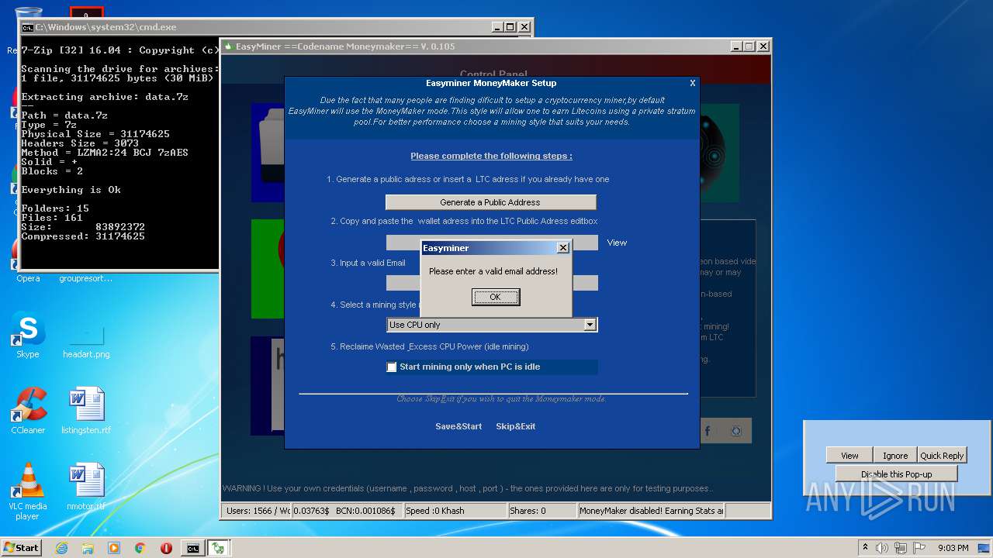Click the cmd.exe system menu icon
The image size is (993, 558).
pyautogui.click(x=27, y=27)
